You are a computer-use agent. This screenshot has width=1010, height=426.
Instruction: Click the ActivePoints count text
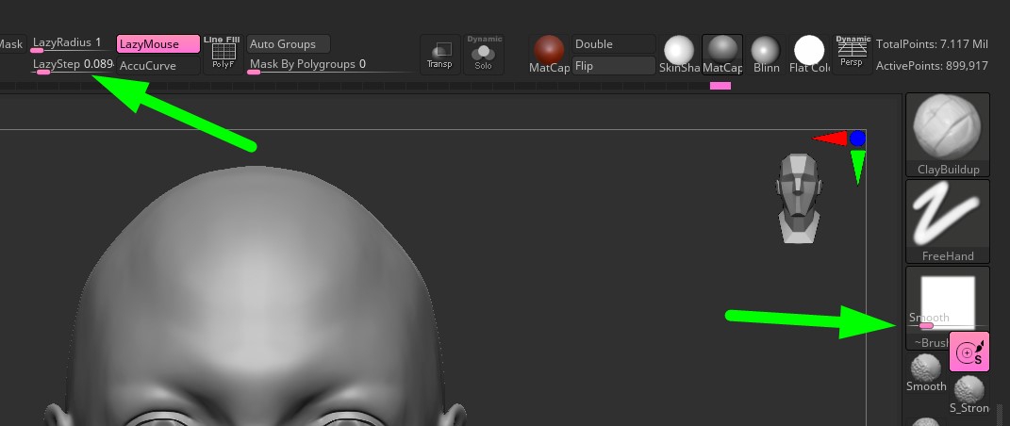tap(932, 66)
